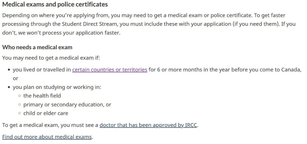Click hollow bullet beside the health field
The image size is (307, 144).
pos(19,96)
